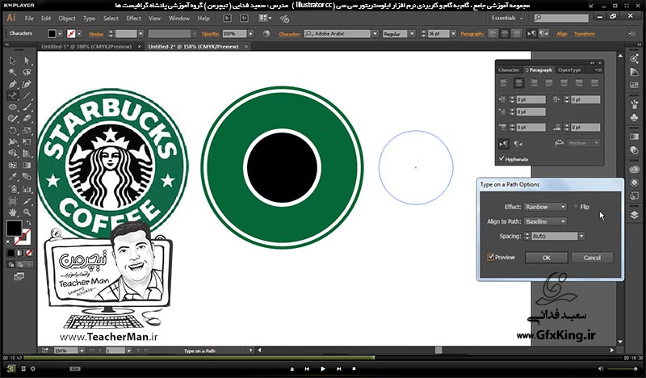Select the Ellipse tool

pyautogui.click(x=13, y=107)
